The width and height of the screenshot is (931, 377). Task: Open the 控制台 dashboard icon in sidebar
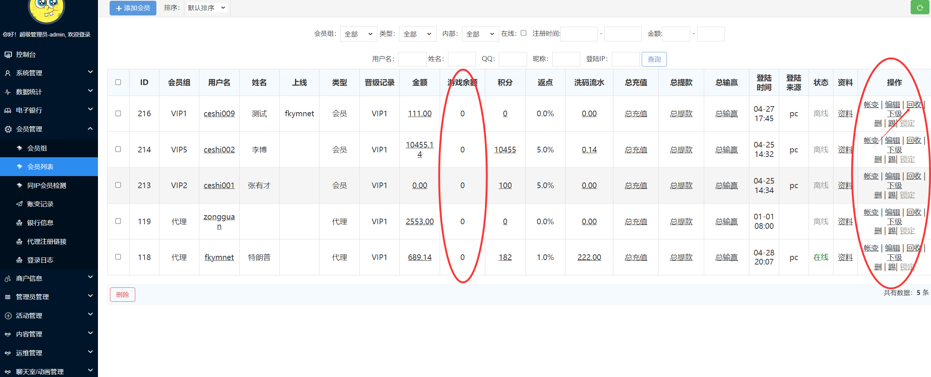(9, 54)
